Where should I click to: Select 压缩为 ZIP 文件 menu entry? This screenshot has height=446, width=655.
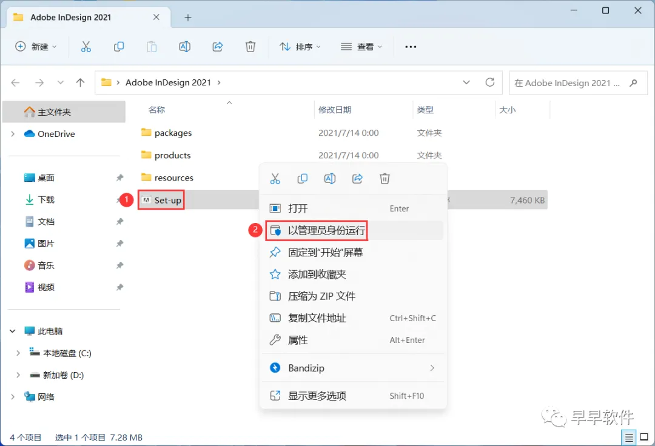click(x=353, y=296)
